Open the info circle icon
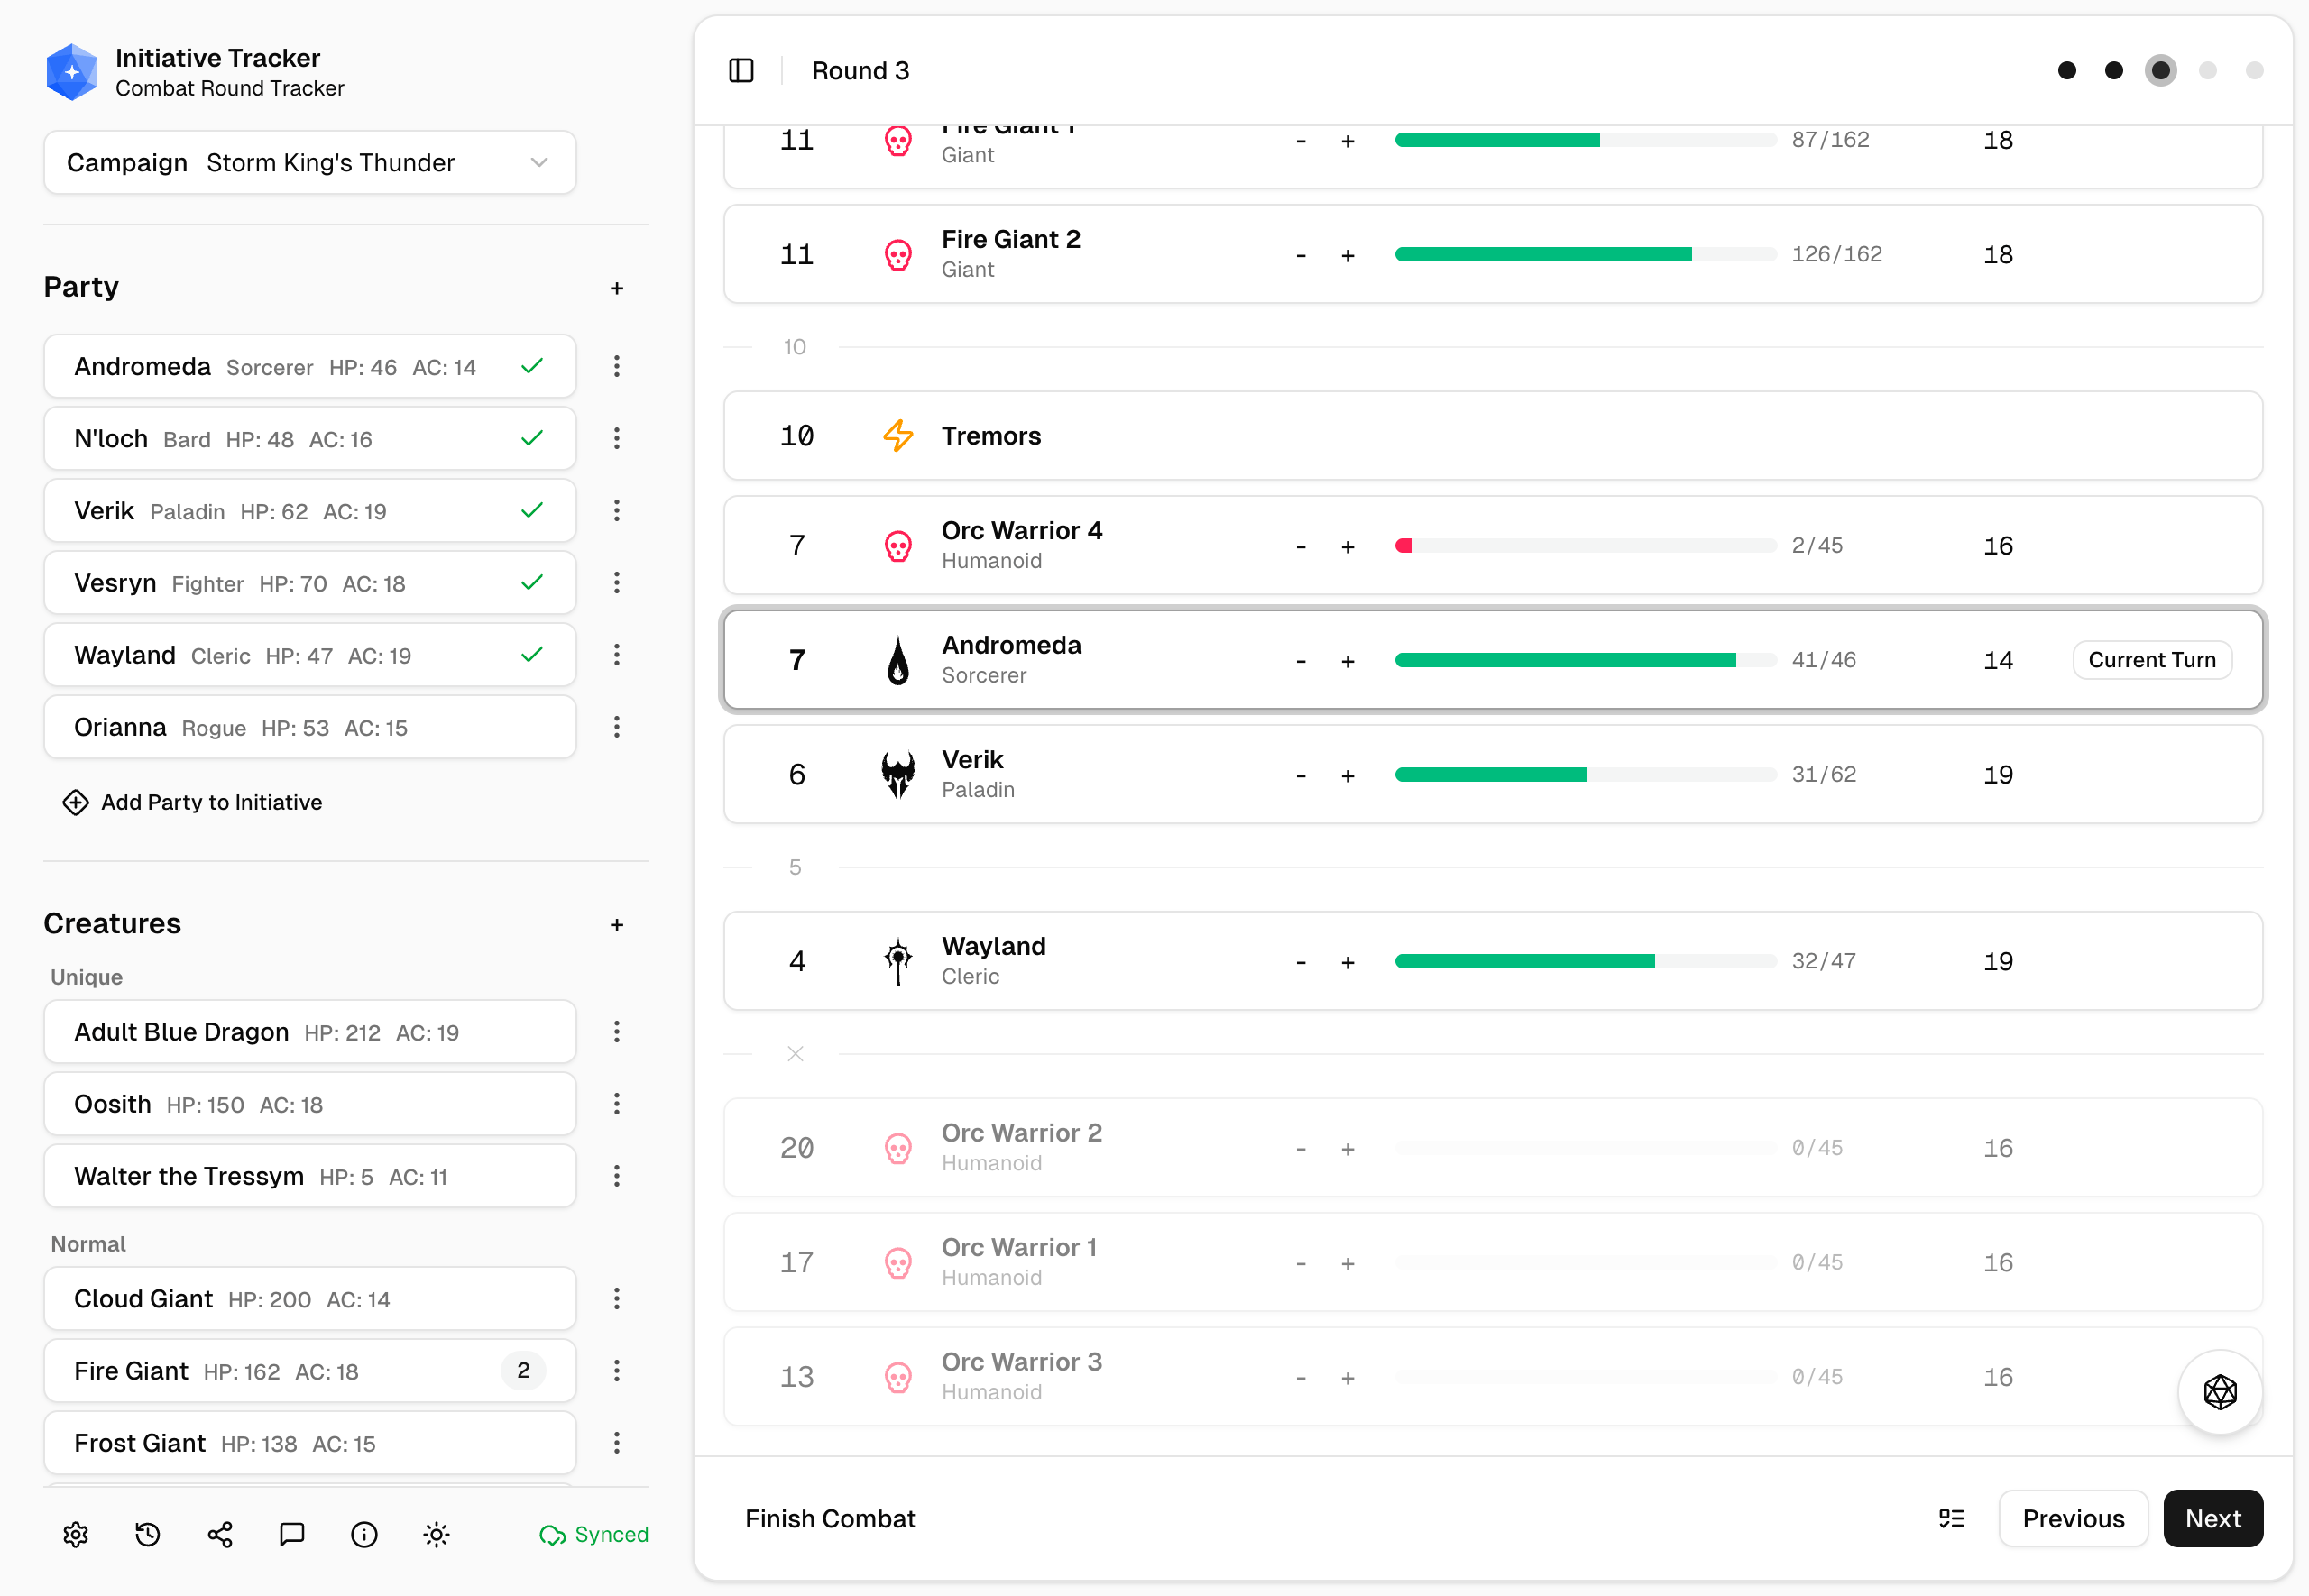This screenshot has height=1596, width=2309. (x=364, y=1534)
